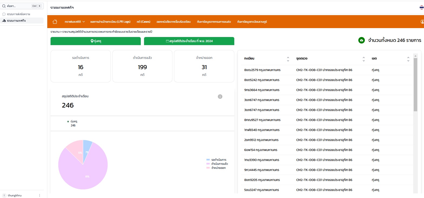The image size is (424, 198).
Task: Click the green ทุ่งครุ location button
Action: pyautogui.click(x=96, y=41)
